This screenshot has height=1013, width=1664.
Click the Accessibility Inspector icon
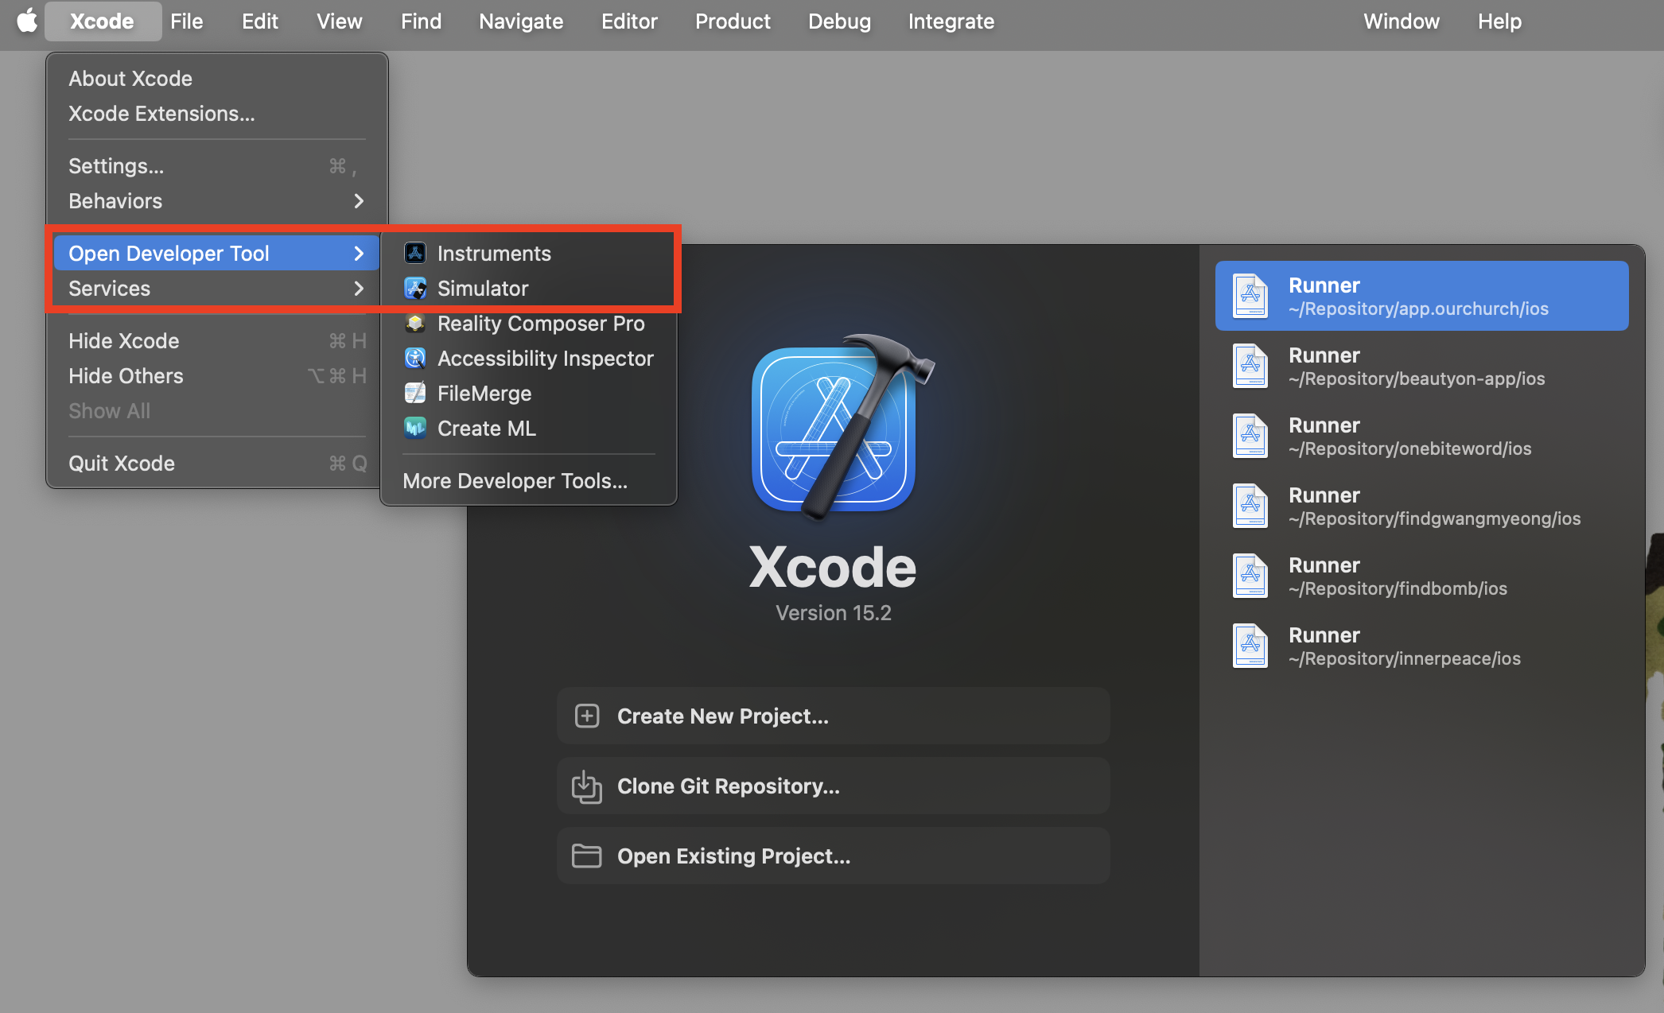415,358
